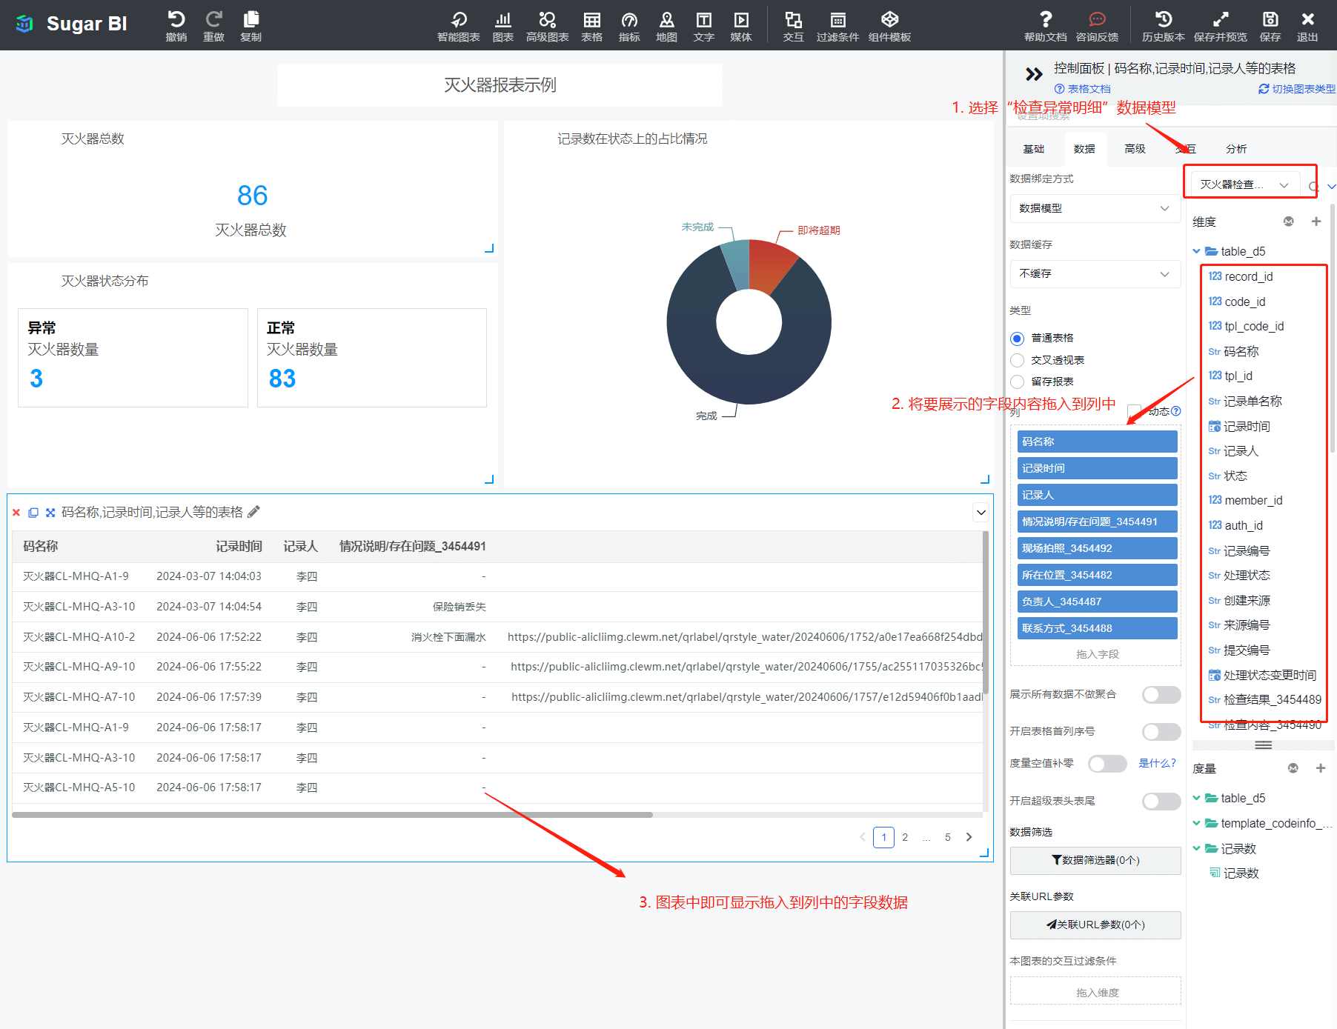Open 咨询反馈 feedback icon
The height and width of the screenshot is (1029, 1337).
pos(1097,19)
